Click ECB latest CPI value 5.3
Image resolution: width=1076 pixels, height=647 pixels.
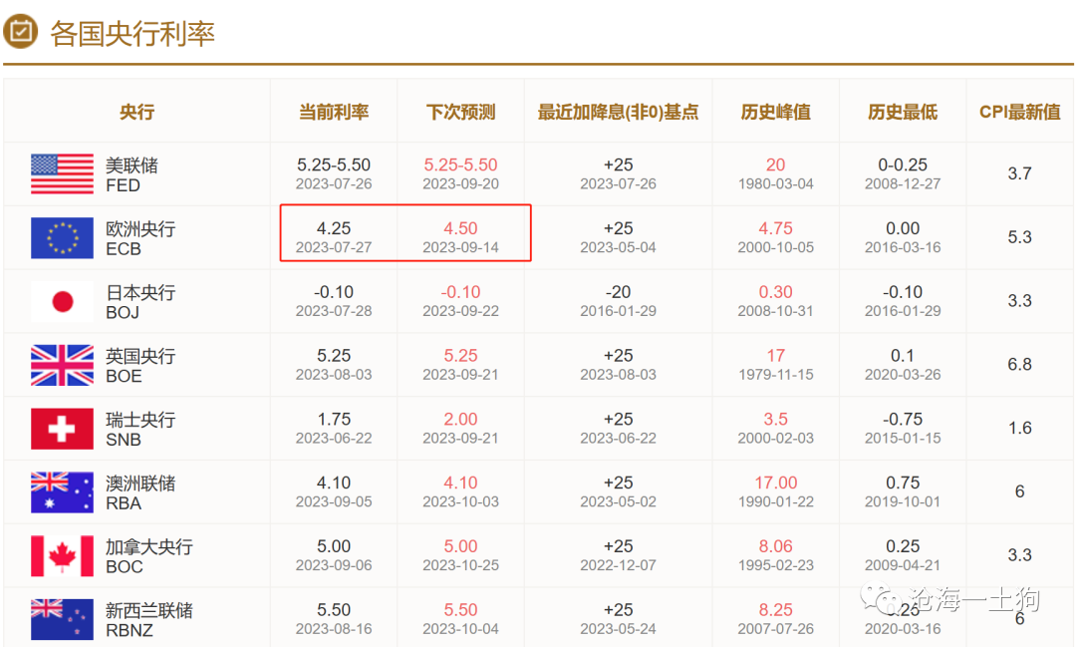[x=1020, y=237]
